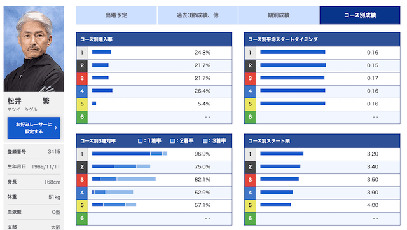Click the 3着率 legend swatch
Screen dimensions: 407x230
pyautogui.click(x=205, y=141)
